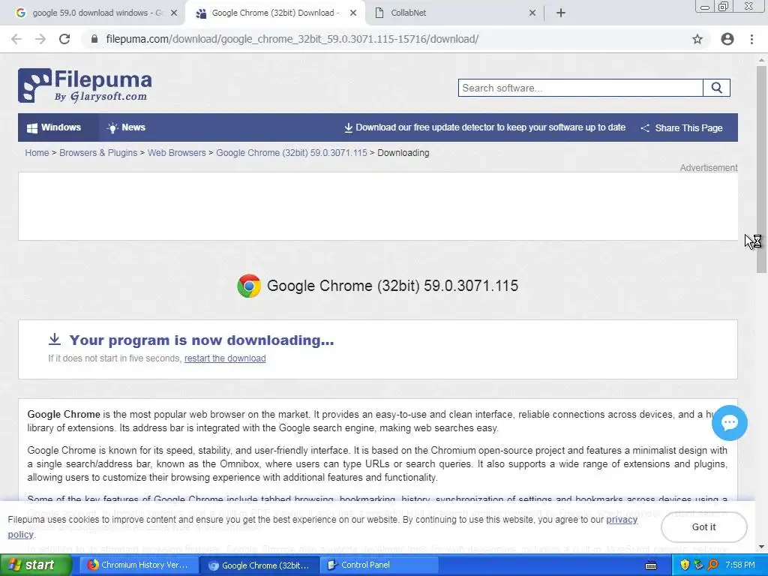Open the News section in the nav bar

(126, 127)
